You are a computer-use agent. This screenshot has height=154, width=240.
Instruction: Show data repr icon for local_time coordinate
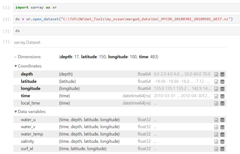(222, 103)
